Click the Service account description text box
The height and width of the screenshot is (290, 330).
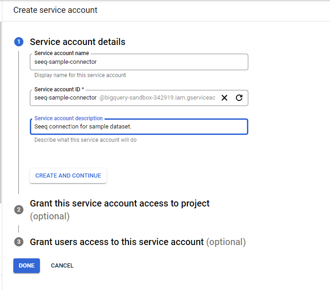tap(139, 127)
